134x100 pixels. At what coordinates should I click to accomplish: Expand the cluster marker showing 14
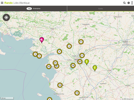(x=77, y=93)
